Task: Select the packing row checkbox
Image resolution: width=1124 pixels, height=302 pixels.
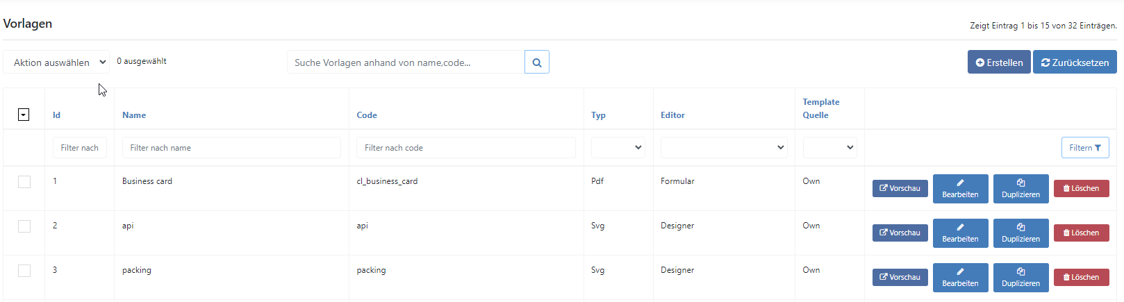Action: pyautogui.click(x=24, y=271)
